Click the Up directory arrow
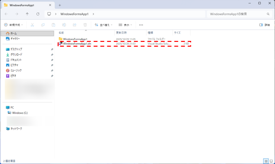Screen dimensions: 275x164 pyautogui.click(x=27, y=14)
